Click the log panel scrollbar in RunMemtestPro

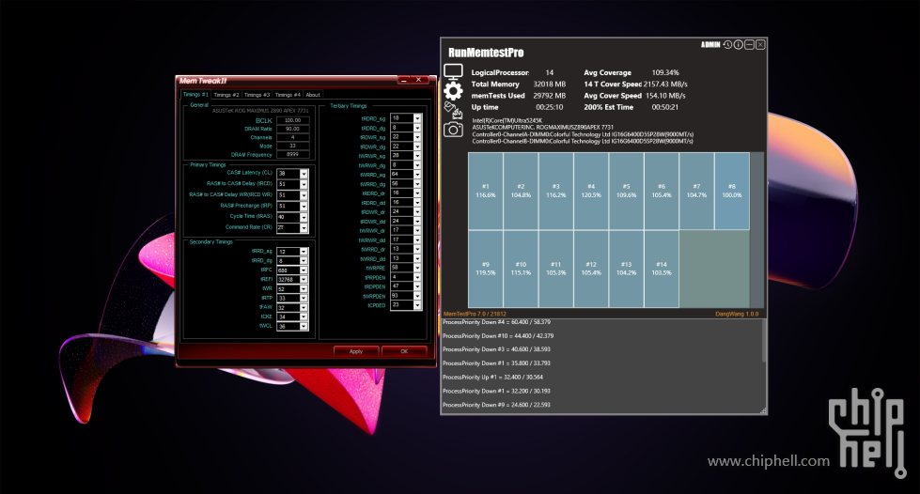pos(763,341)
